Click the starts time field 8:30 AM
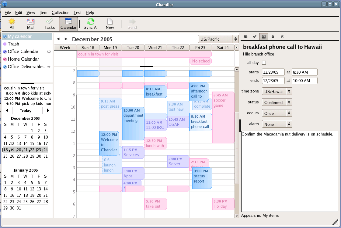Screen dimensions: 341x228 tap(304, 72)
